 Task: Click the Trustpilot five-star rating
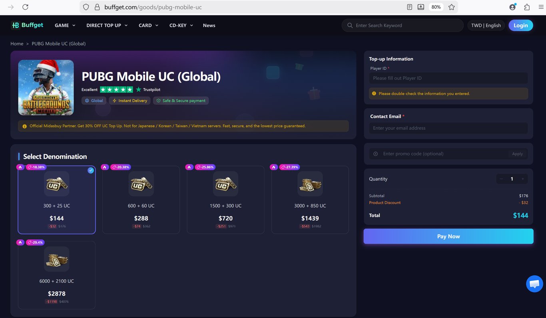point(116,89)
